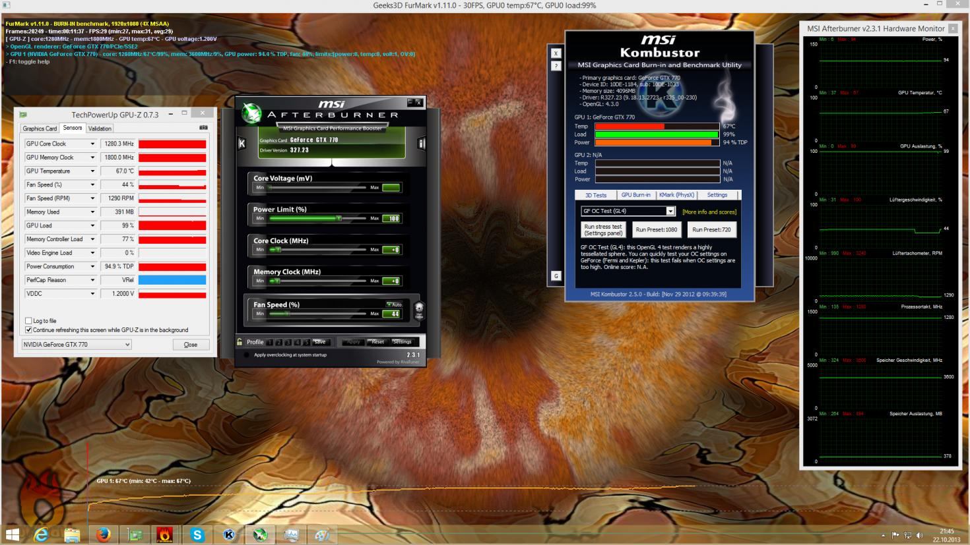Open GPU Memory Clock sensor dropdown
This screenshot has width=970, height=545.
click(92, 158)
